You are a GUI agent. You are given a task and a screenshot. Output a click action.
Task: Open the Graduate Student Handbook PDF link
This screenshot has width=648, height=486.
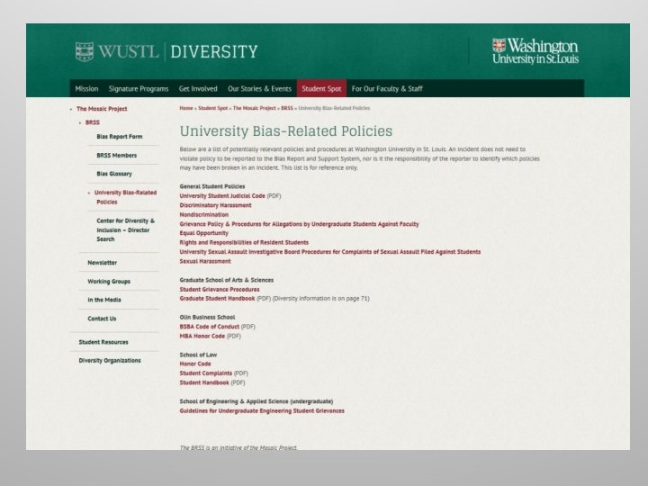(217, 299)
